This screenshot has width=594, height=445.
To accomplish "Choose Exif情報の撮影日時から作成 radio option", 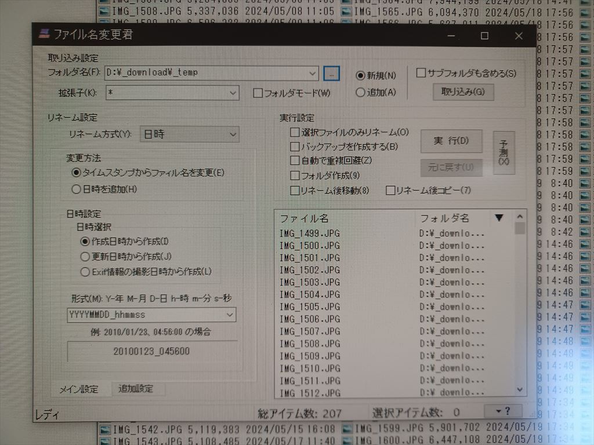I will coord(85,271).
